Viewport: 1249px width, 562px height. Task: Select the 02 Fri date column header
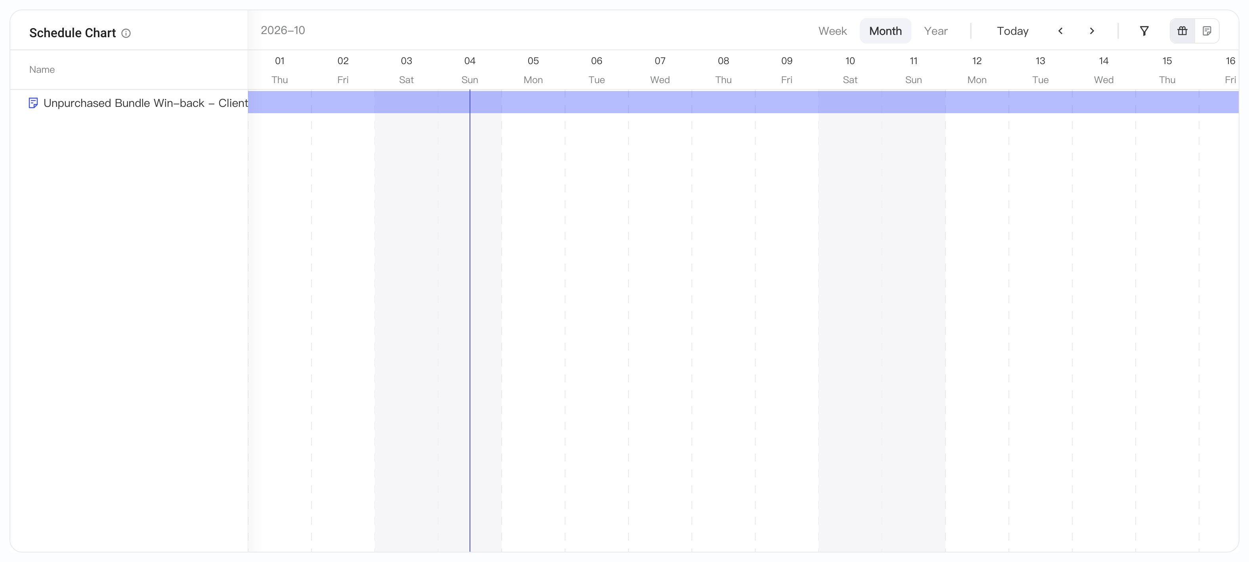click(x=343, y=70)
